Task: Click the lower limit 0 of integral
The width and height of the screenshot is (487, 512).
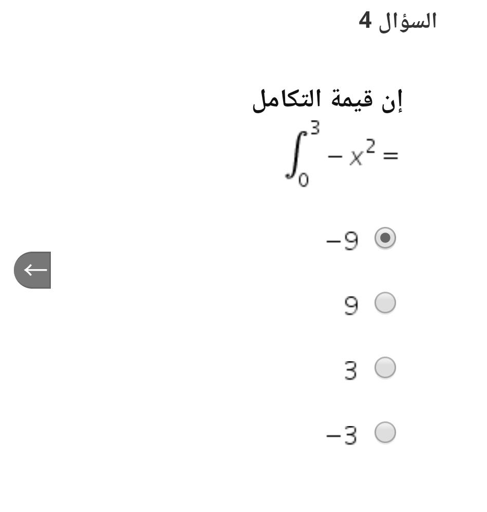Action: pyautogui.click(x=304, y=180)
